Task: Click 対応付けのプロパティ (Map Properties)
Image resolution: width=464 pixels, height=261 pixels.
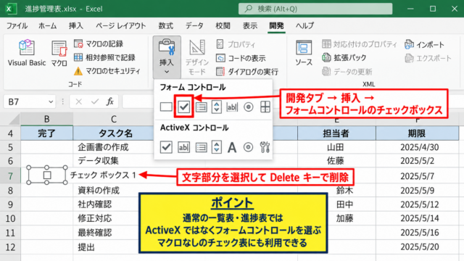Action: pyautogui.click(x=360, y=44)
